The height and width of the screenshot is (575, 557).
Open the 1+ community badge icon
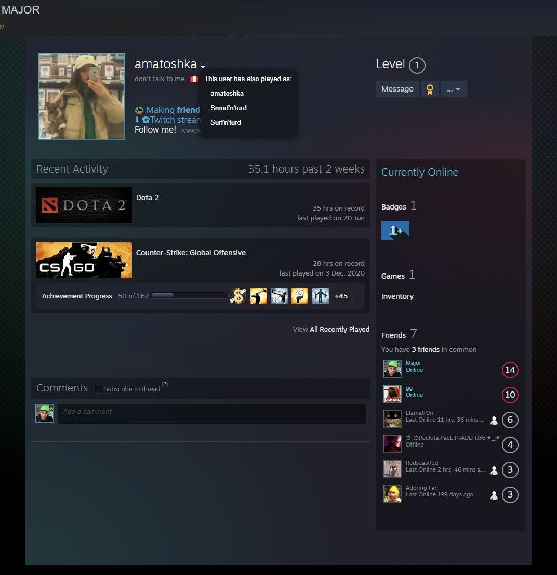[x=395, y=230]
